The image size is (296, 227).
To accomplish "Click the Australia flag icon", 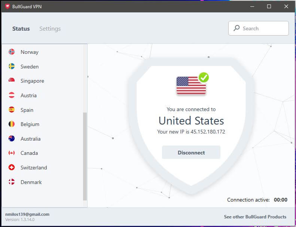I will (x=12, y=138).
